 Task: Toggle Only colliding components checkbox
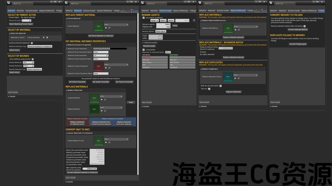pyautogui.click(x=33, y=59)
